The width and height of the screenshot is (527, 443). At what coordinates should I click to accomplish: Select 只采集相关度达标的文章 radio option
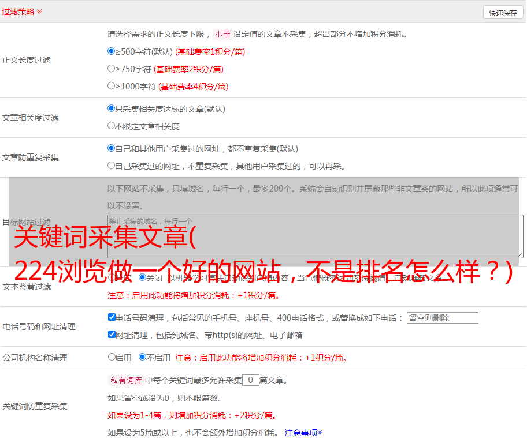click(112, 108)
